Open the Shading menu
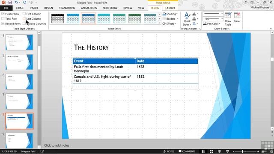This screenshot has width=274, height=154. coord(170,14)
